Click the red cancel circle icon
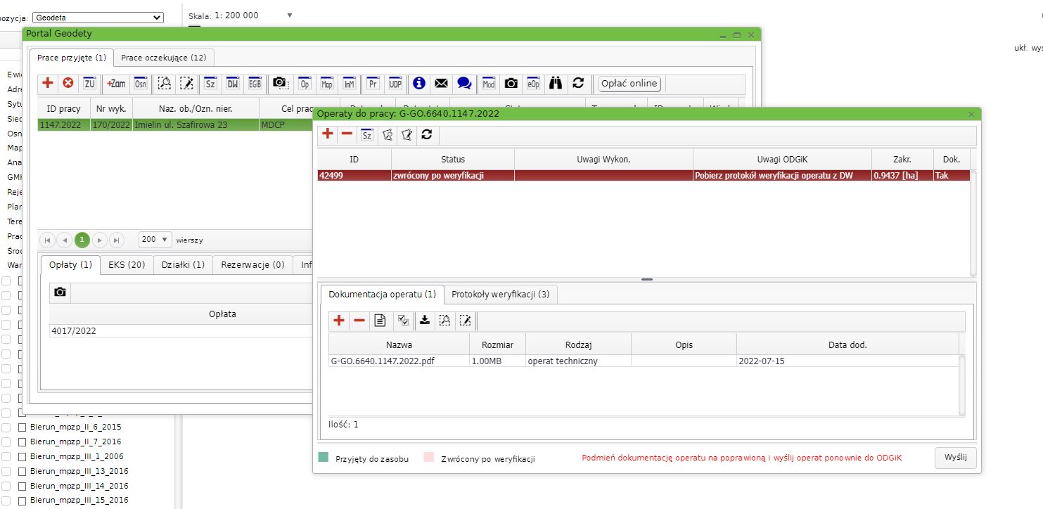 (68, 84)
